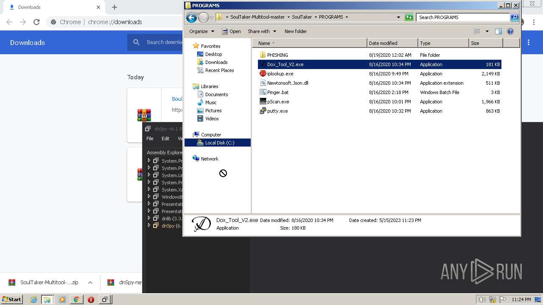Expand the recent pages dropdown arrow
This screenshot has height=305, width=543.
pyautogui.click(x=211, y=17)
